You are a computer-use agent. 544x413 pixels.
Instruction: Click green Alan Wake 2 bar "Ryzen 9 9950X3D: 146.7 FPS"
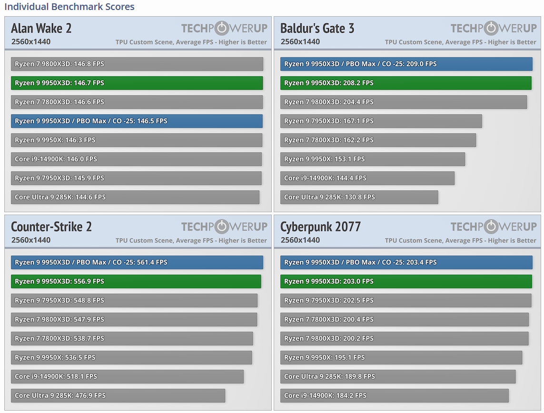pos(137,83)
